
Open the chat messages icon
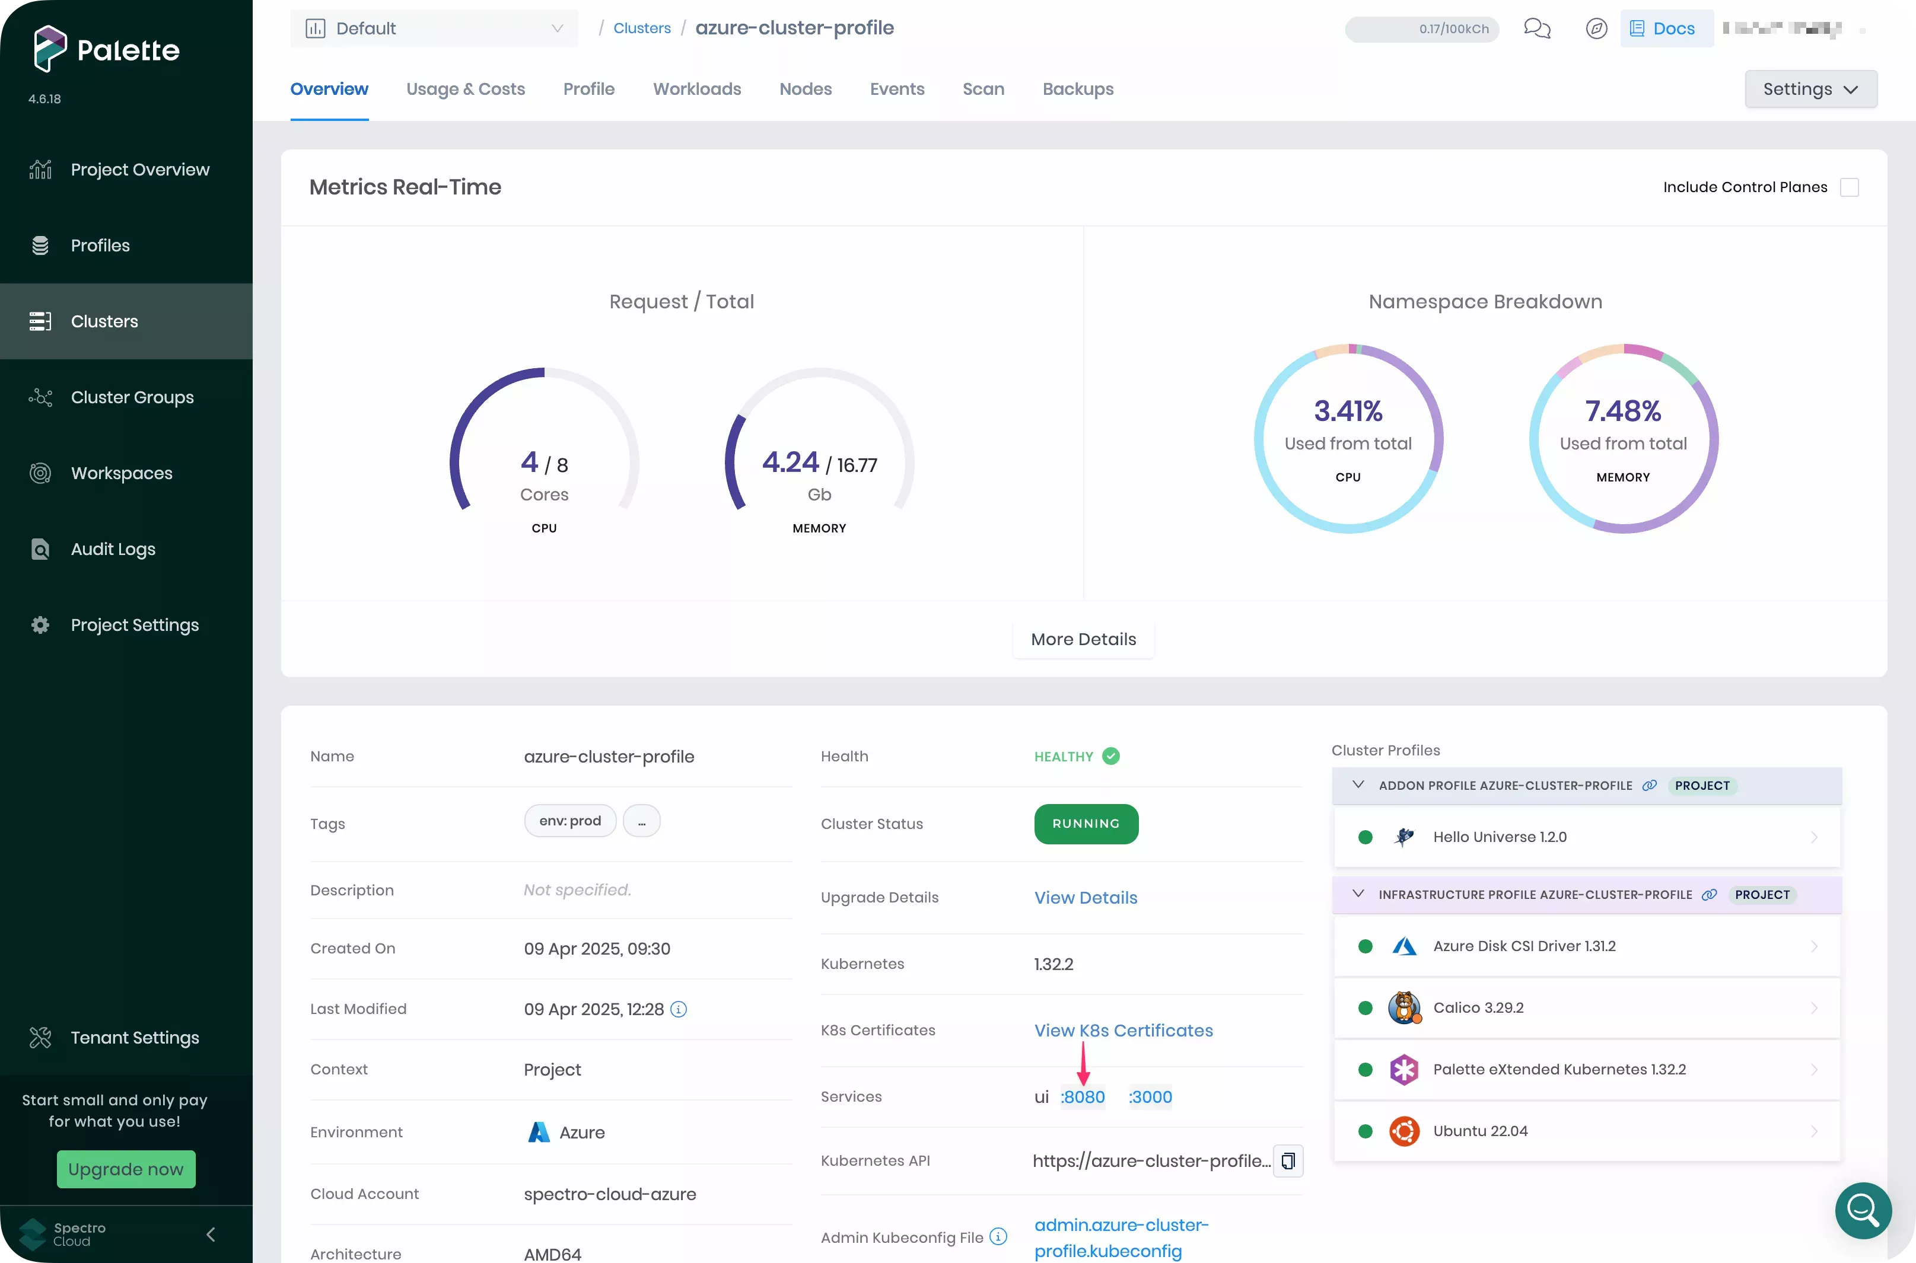[1536, 29]
